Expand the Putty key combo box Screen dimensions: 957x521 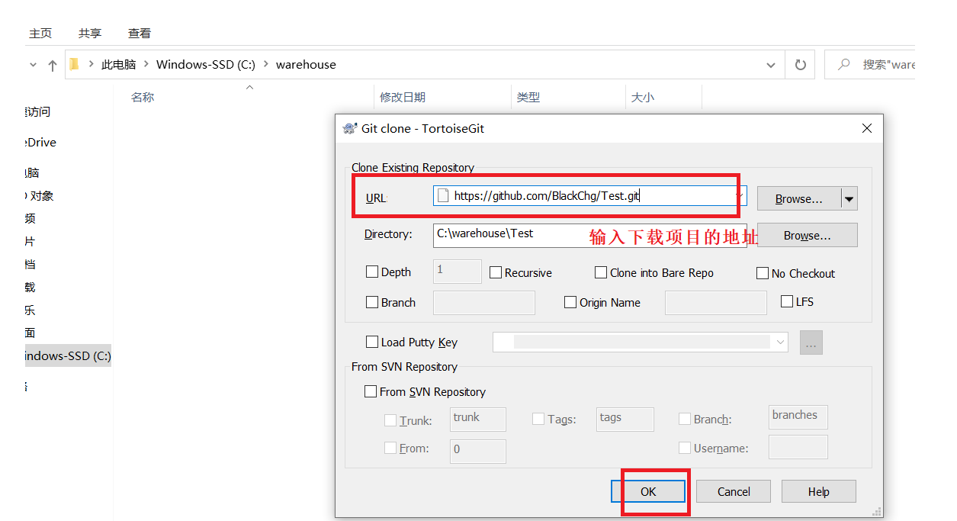coord(780,343)
